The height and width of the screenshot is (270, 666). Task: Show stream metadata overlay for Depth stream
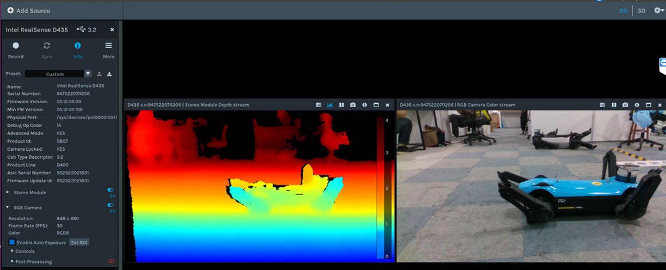[x=319, y=105]
